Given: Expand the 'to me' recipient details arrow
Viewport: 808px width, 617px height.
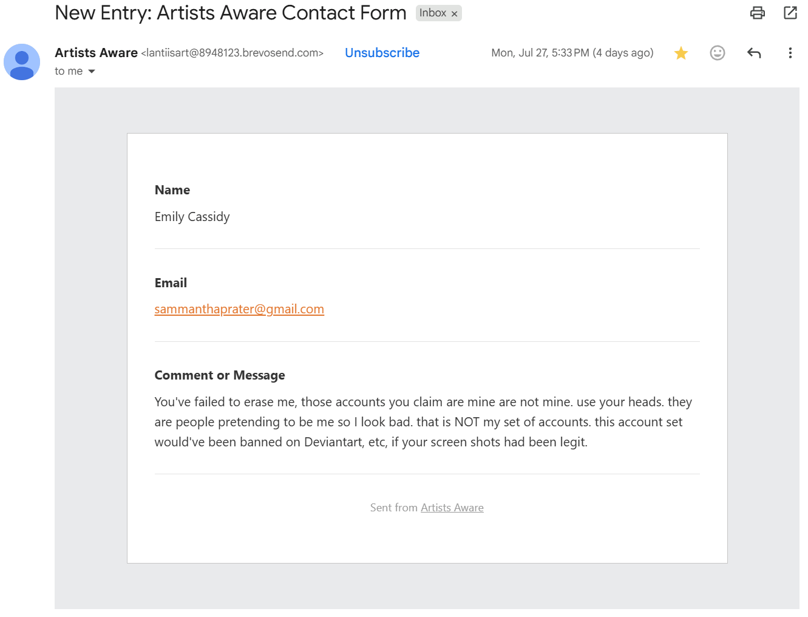Looking at the screenshot, I should coord(92,72).
